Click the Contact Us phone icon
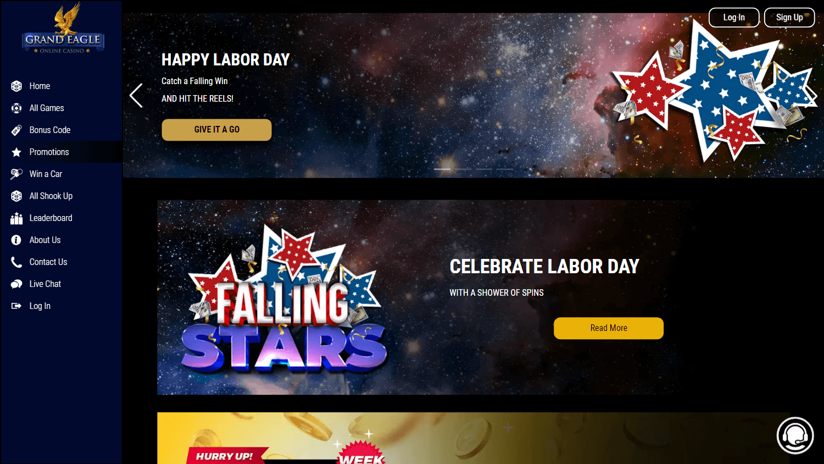 tap(16, 262)
